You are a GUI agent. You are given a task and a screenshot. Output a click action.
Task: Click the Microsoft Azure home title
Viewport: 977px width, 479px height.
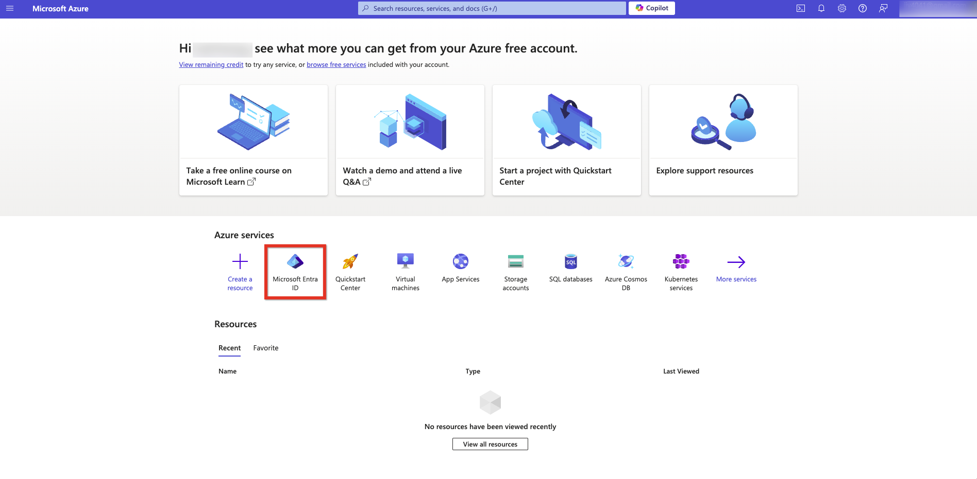60,8
